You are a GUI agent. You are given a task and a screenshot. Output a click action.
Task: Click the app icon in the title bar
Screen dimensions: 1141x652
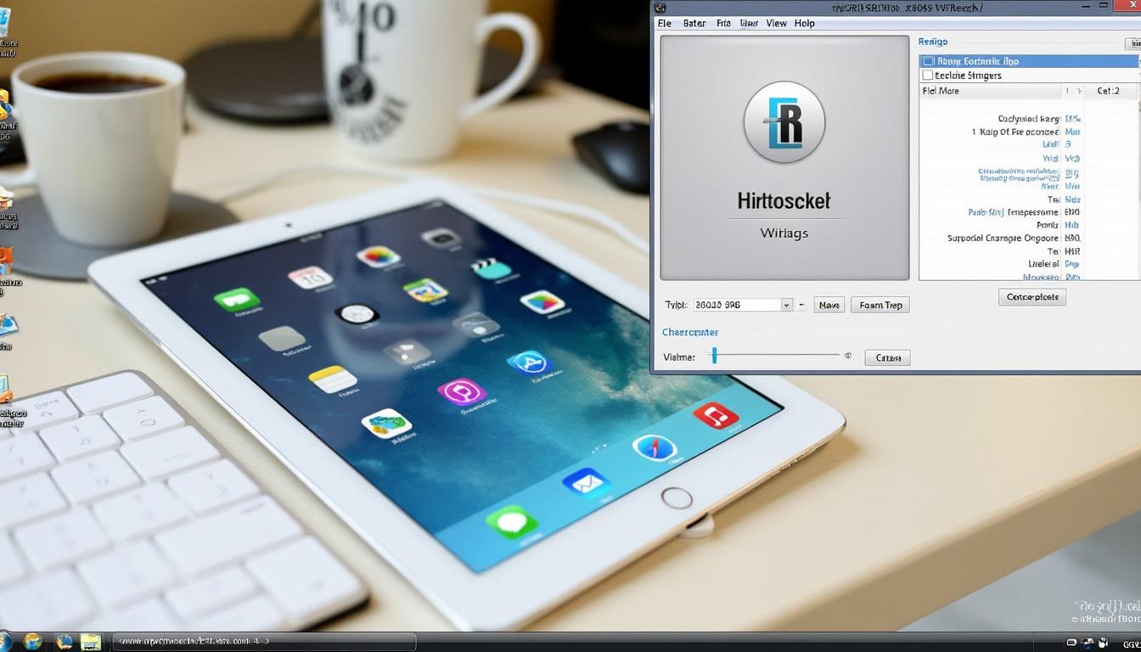(660, 8)
